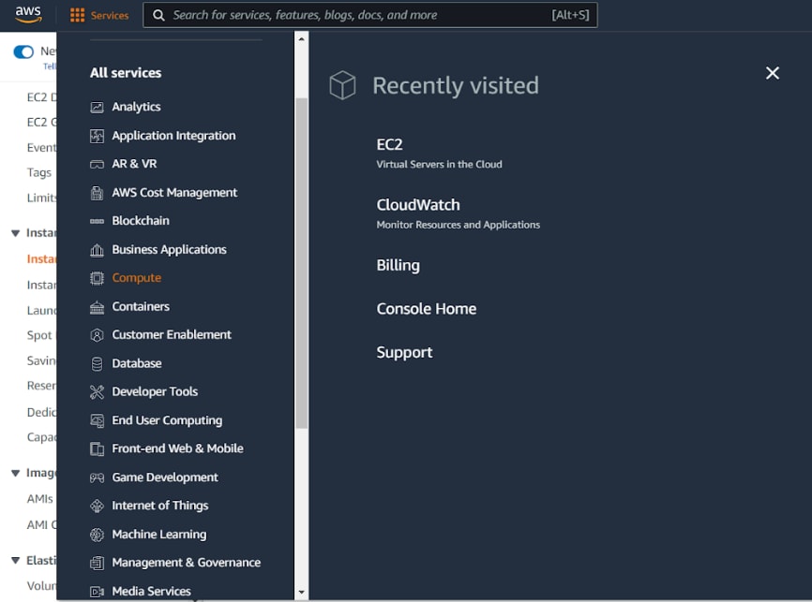Click the Analytics category icon

point(97,107)
